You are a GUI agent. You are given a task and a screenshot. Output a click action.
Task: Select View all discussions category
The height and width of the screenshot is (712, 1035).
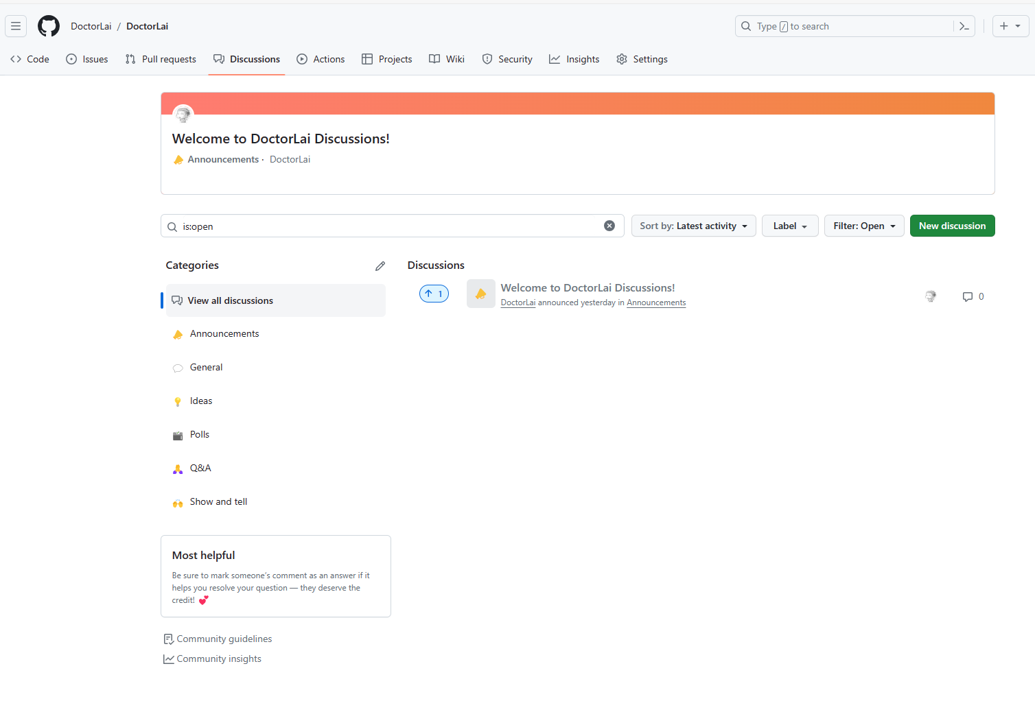point(276,300)
